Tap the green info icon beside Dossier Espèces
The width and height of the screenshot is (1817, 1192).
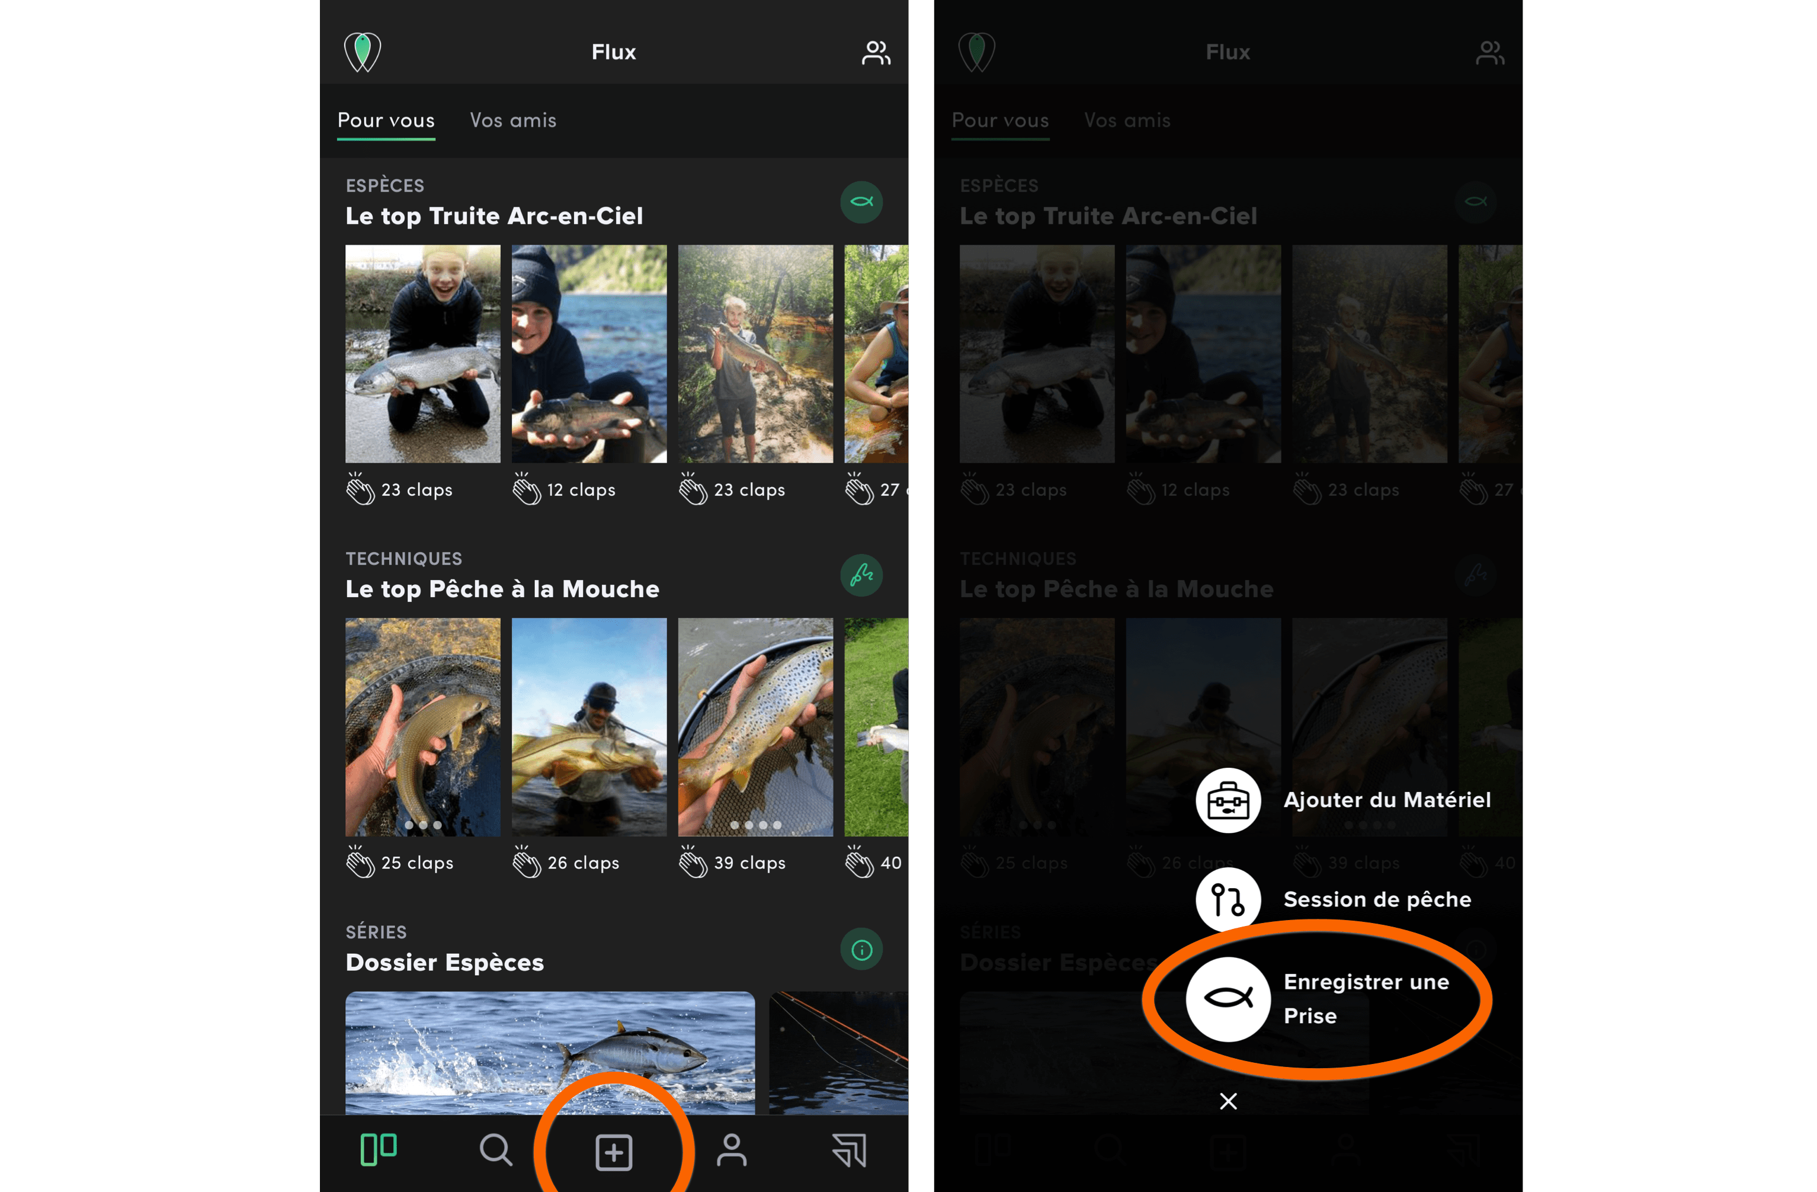(x=862, y=949)
